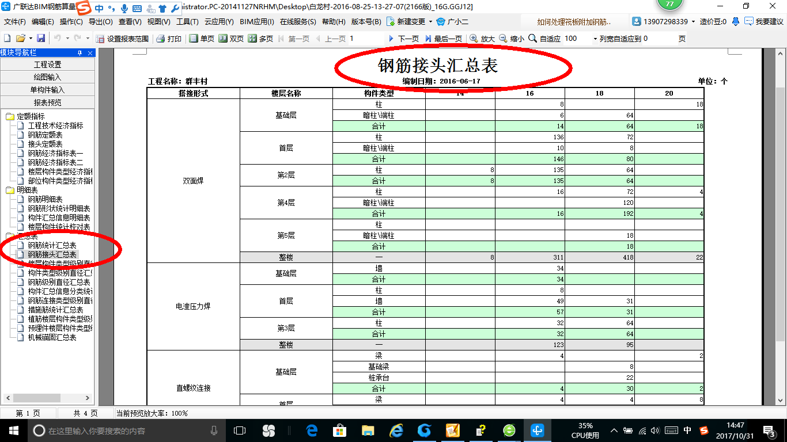Jump to 最后一页 last page
This screenshot has width=787, height=442.
coord(444,39)
